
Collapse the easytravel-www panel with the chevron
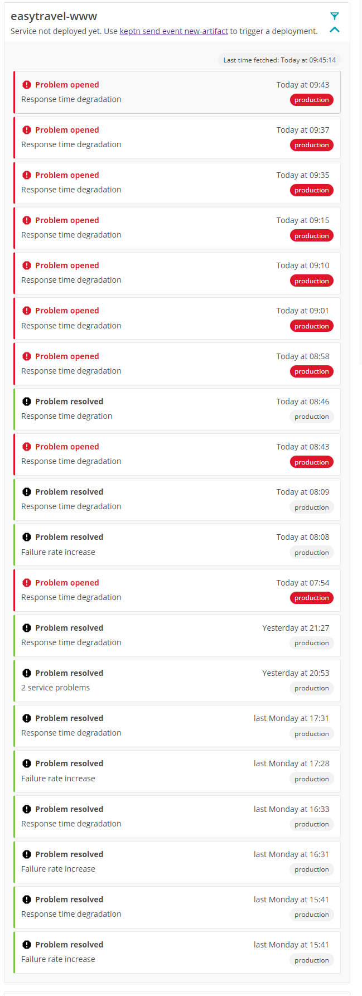pyautogui.click(x=335, y=30)
